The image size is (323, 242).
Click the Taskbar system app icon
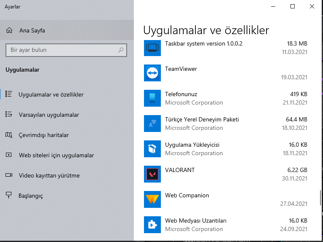pos(152,48)
